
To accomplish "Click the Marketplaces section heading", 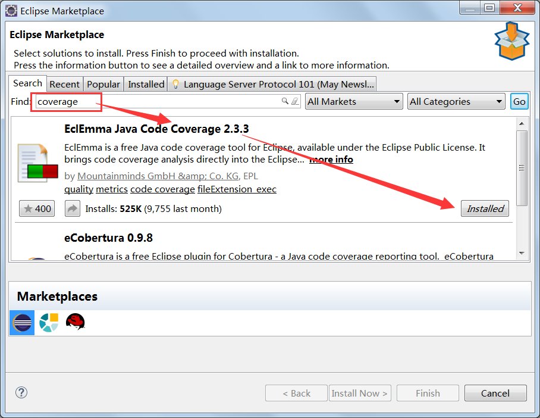I will pos(57,297).
